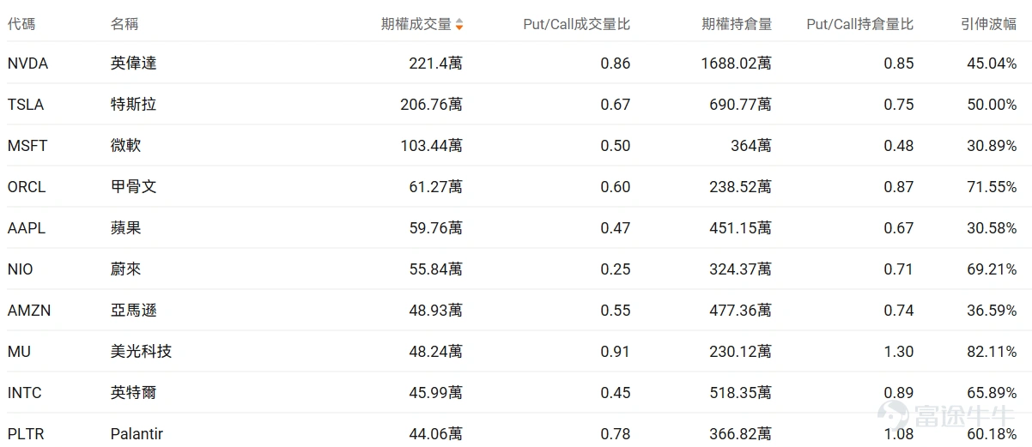Sort by Put/Call持倉量比 header
Viewport: 1032px width, 447px height.
(860, 24)
